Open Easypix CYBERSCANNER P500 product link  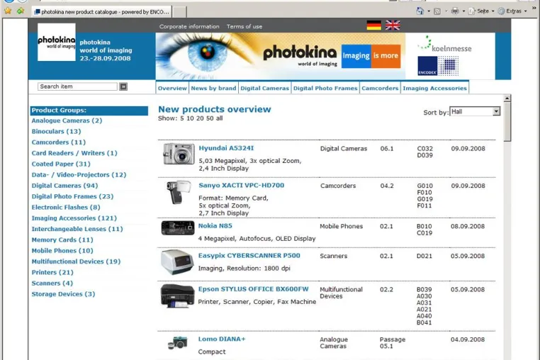249,256
